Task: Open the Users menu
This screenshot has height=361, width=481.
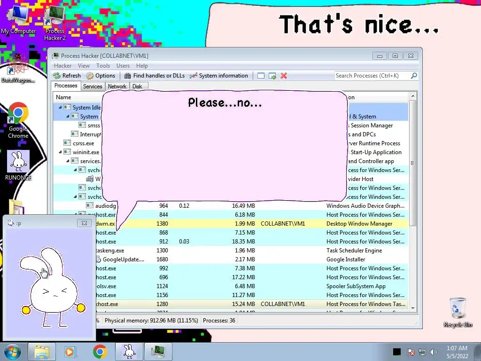Action: (x=123, y=66)
